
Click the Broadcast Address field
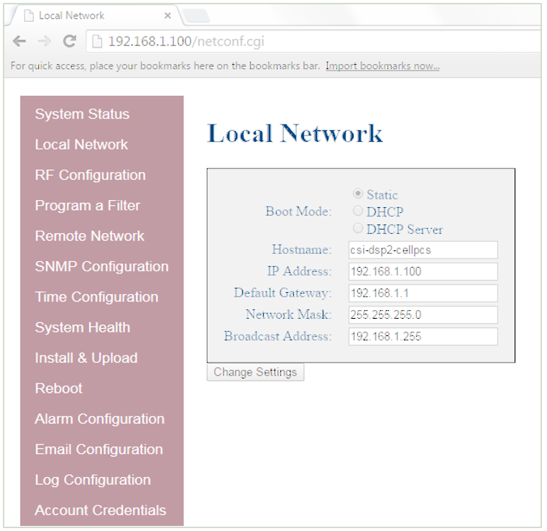(x=423, y=337)
